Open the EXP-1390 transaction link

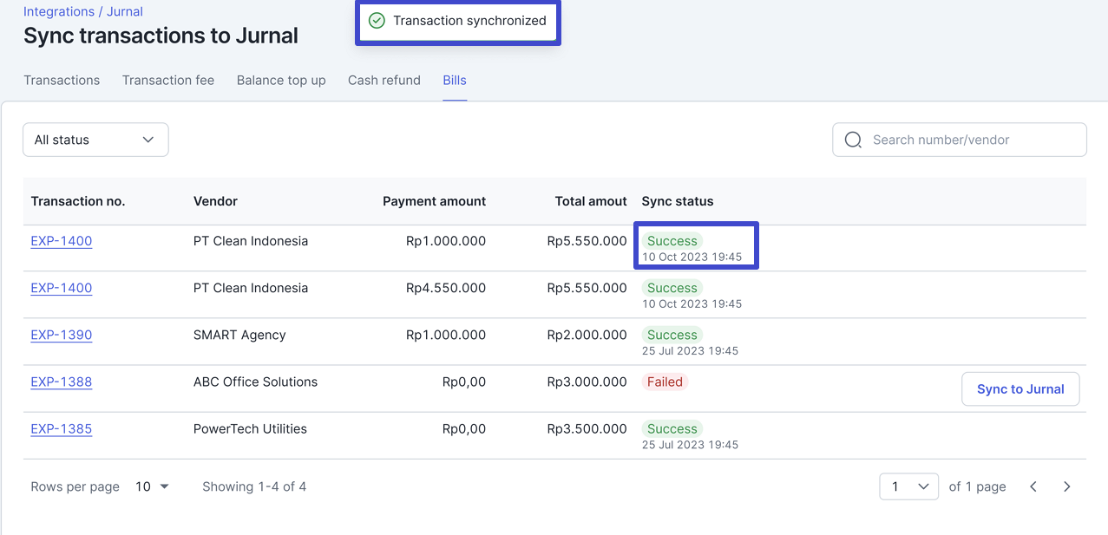[x=62, y=335]
